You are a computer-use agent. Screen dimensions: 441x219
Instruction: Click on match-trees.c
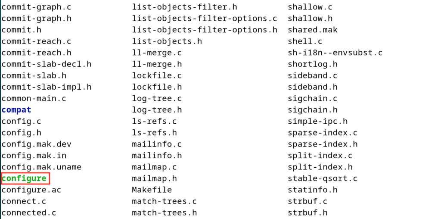(x=164, y=201)
